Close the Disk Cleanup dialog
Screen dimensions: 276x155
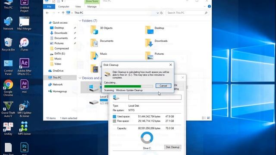[x=171, y=65]
